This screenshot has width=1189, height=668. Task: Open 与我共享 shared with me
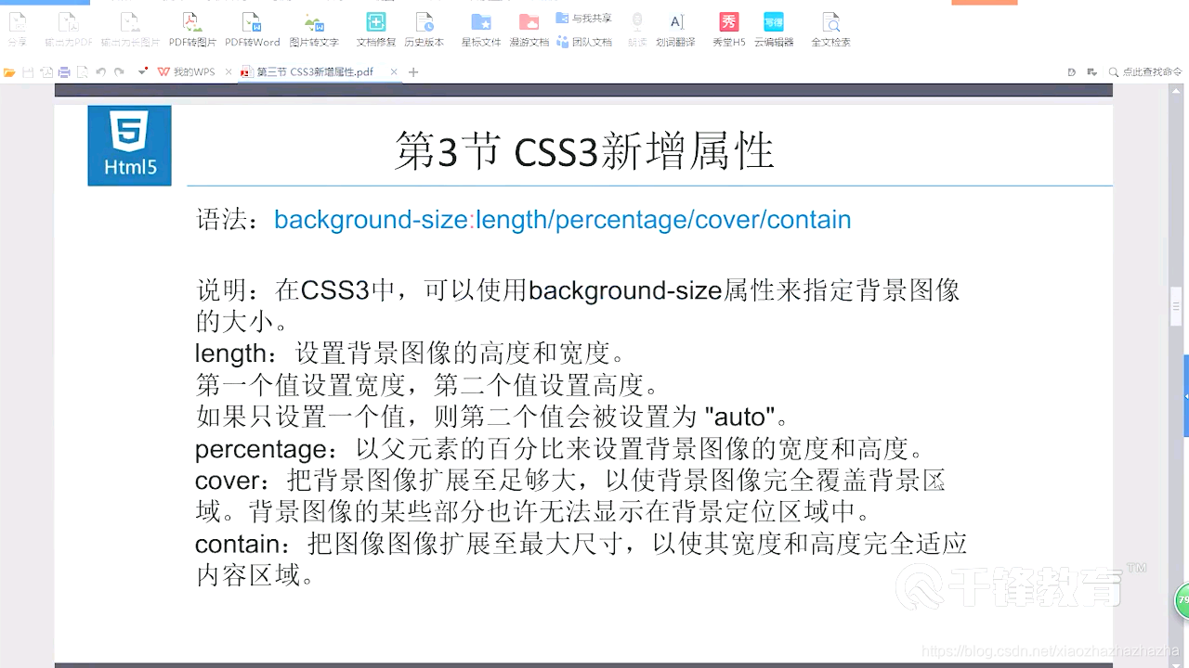click(584, 18)
